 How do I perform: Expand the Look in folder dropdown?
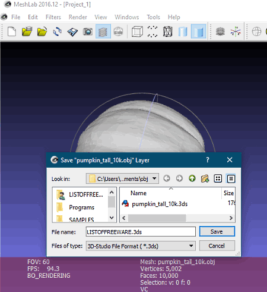tap(155, 178)
